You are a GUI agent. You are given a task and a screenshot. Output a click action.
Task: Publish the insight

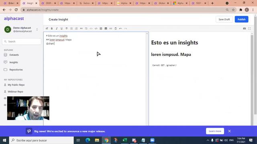coord(241,19)
